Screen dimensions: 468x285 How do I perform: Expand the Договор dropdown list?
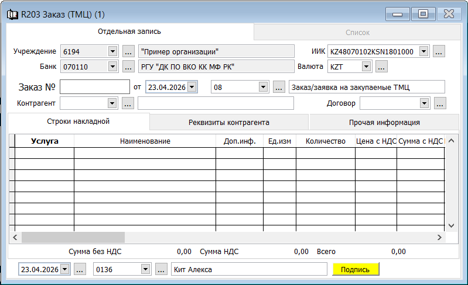pos(425,103)
